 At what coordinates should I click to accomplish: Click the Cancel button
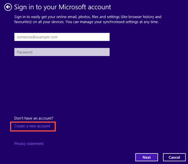point(174,157)
